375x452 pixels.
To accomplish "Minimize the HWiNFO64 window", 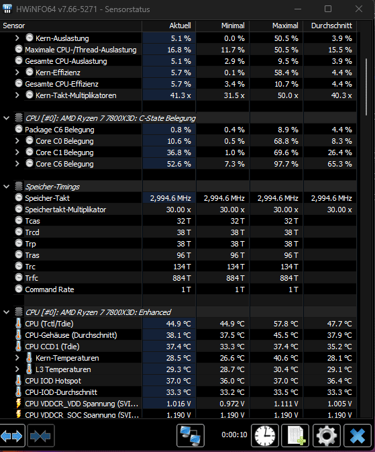I will [x=298, y=9].
